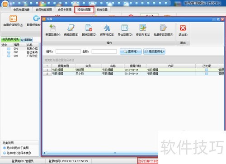
Task: Open the 会员档案管理 ribbon tab
Action: click(x=44, y=9)
